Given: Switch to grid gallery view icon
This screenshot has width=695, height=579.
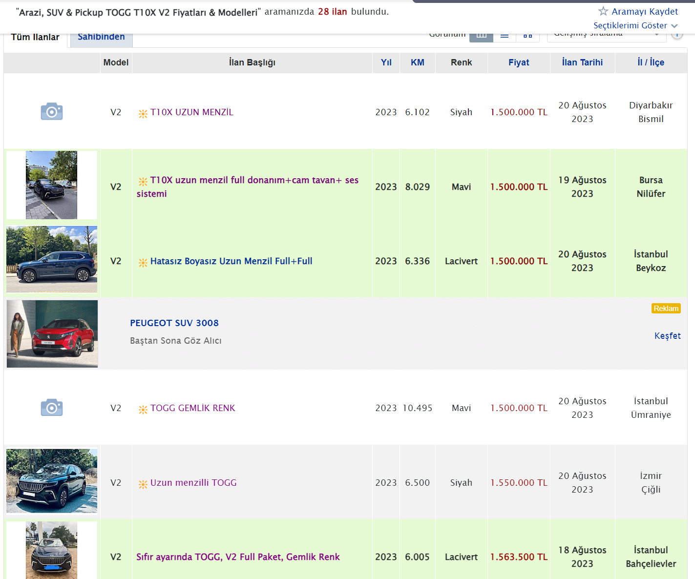Looking at the screenshot, I should 527,35.
